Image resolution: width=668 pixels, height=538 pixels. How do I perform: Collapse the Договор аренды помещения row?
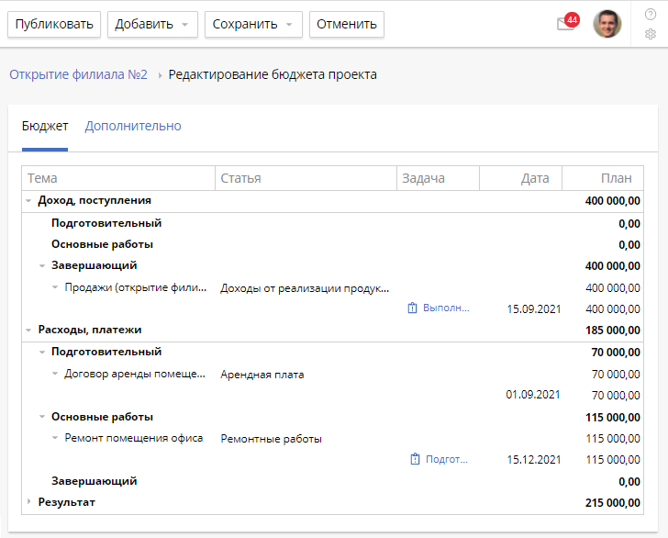click(55, 374)
